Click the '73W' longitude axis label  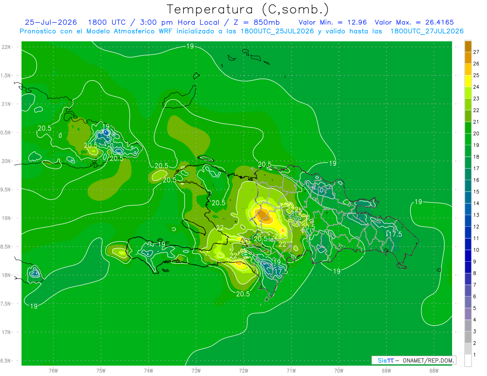(x=196, y=371)
